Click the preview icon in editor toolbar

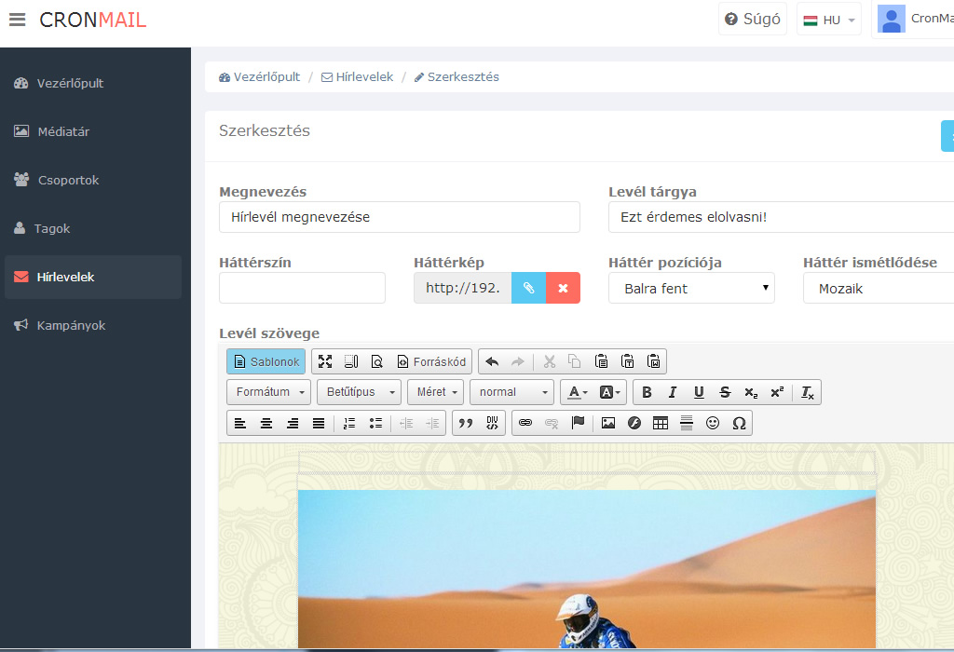point(377,362)
